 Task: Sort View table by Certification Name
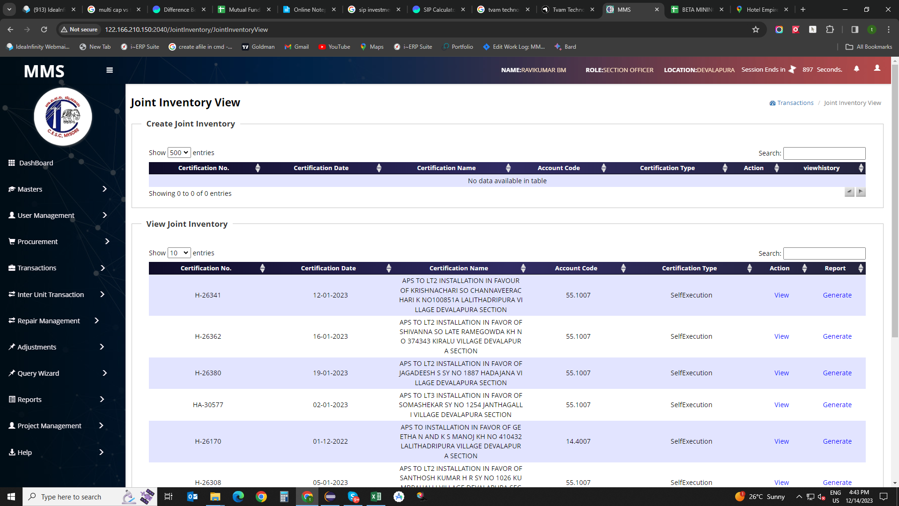(461, 268)
